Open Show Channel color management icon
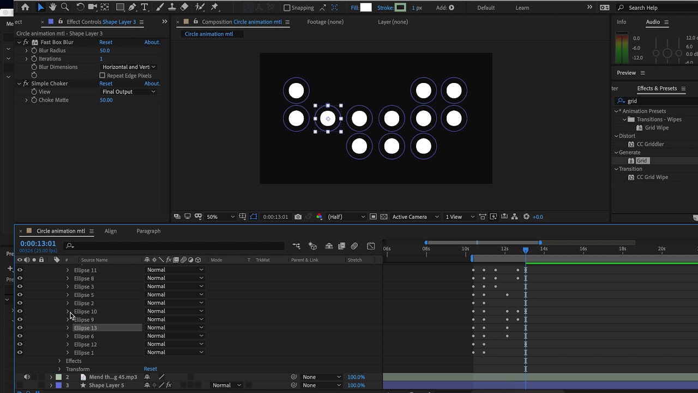This screenshot has height=393, width=698. click(x=319, y=217)
